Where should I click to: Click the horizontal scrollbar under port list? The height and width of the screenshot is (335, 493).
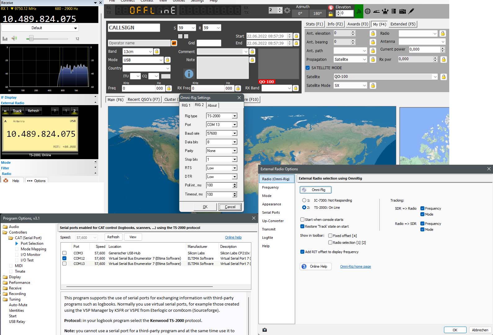[x=140, y=287]
